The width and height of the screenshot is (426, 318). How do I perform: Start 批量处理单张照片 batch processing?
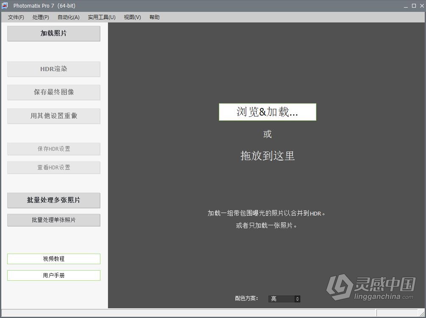coord(54,220)
